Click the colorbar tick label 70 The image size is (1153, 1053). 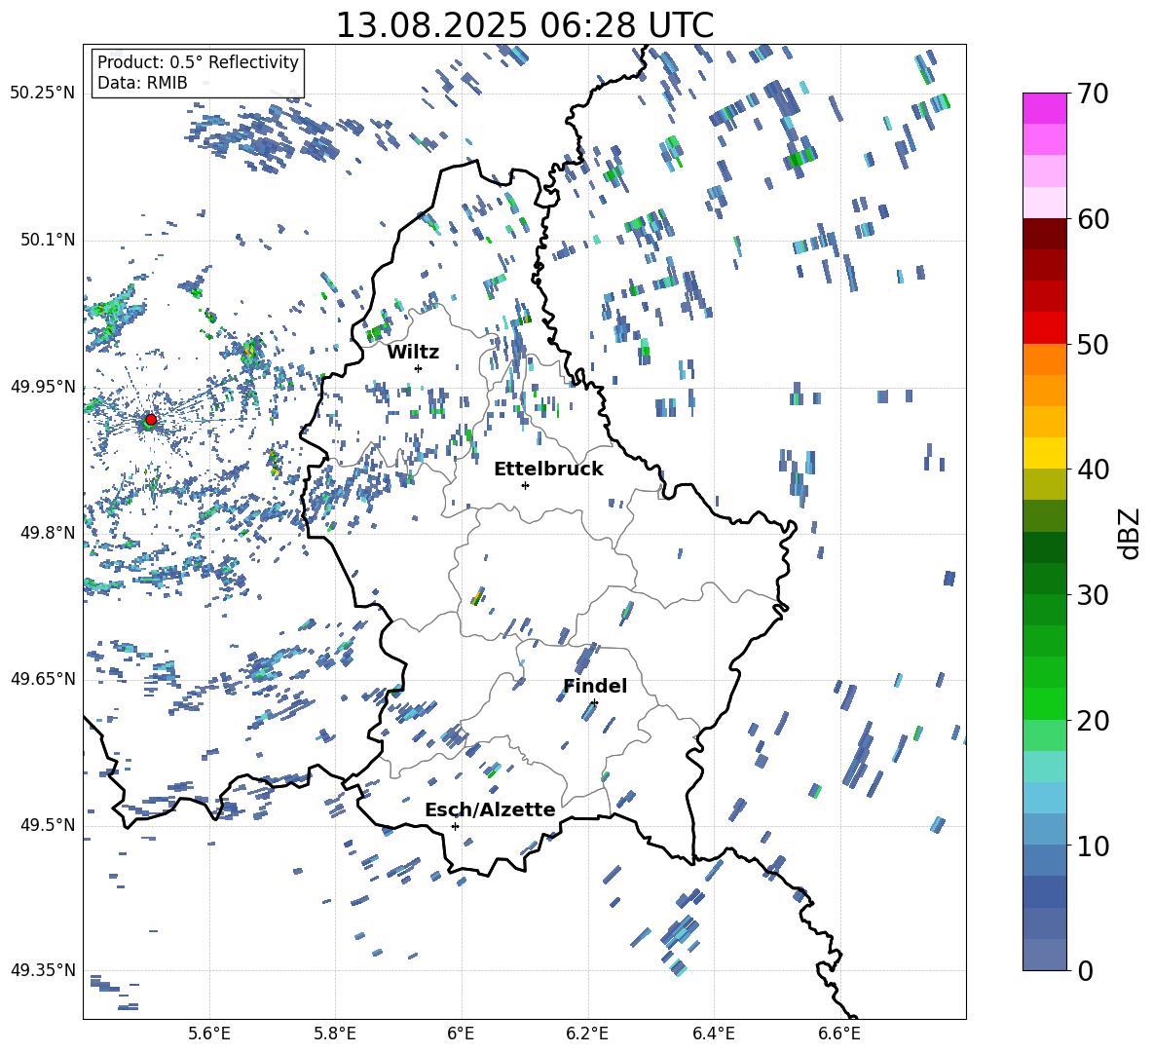click(1093, 94)
